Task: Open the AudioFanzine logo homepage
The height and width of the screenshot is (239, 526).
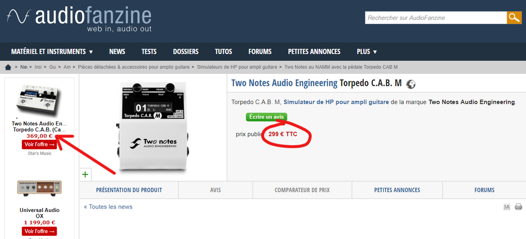Action: coord(79,19)
